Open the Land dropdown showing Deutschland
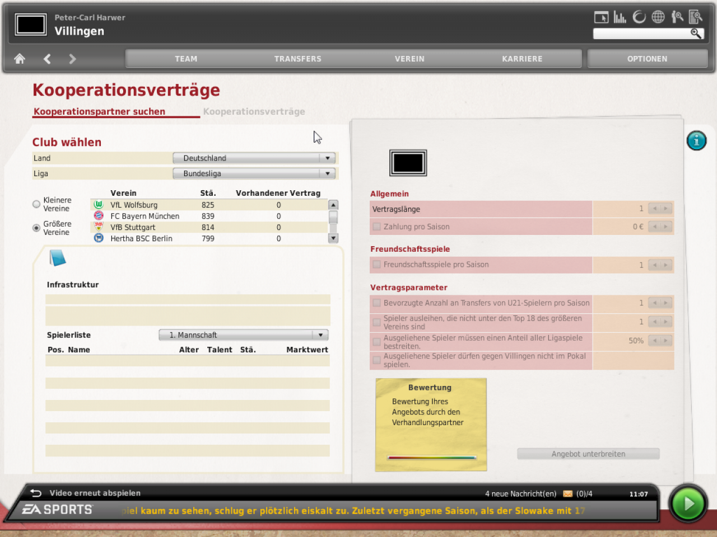 [x=254, y=158]
